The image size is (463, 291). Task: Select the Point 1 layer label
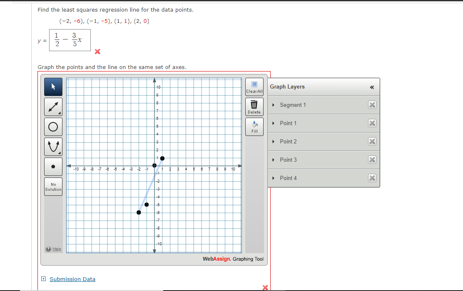288,123
